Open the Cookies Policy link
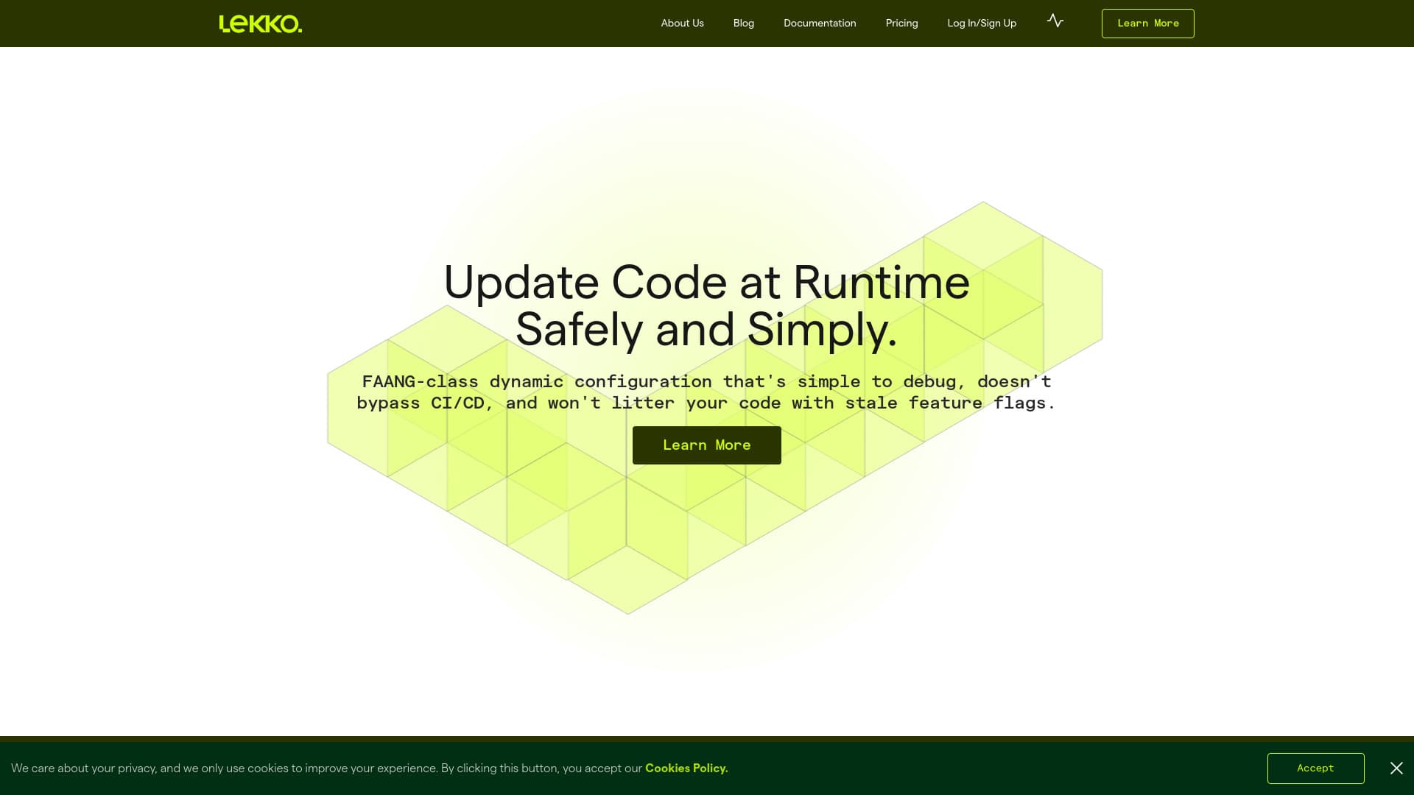This screenshot has width=1414, height=795. click(x=686, y=768)
